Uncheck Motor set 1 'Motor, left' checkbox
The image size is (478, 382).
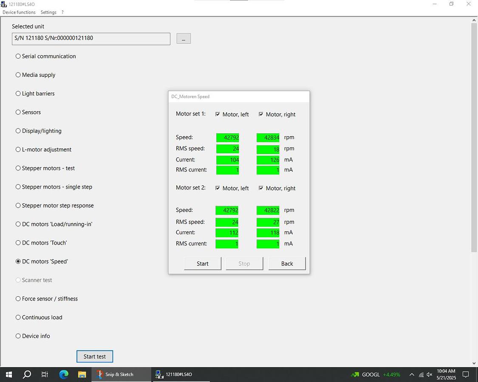coord(218,114)
